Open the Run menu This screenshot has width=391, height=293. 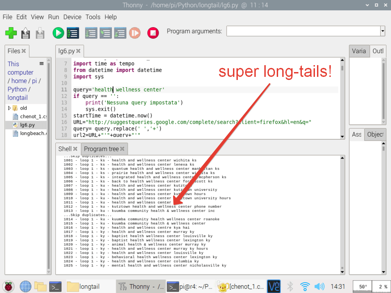[x=53, y=17]
